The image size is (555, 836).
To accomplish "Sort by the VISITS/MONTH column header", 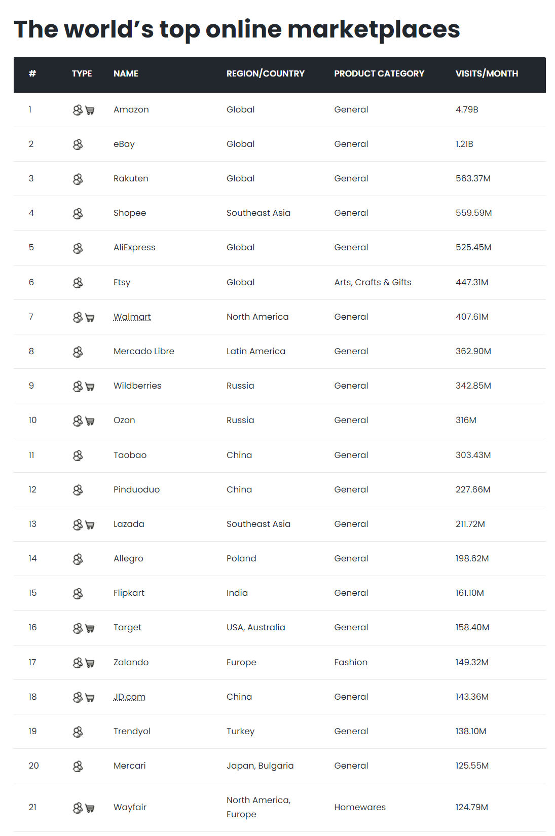I will click(487, 73).
